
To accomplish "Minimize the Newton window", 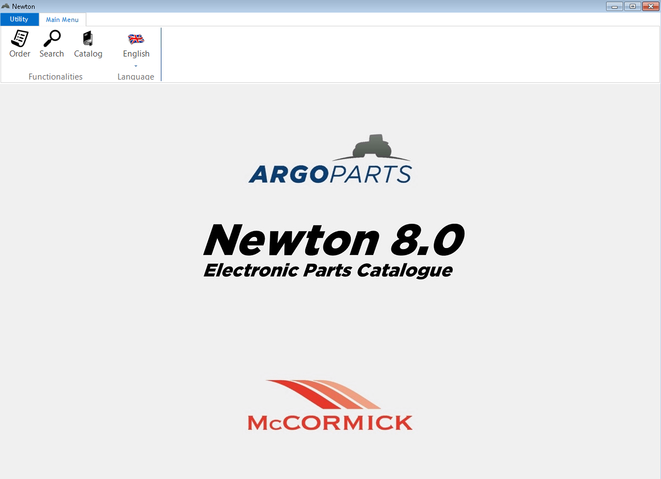I will click(x=614, y=6).
